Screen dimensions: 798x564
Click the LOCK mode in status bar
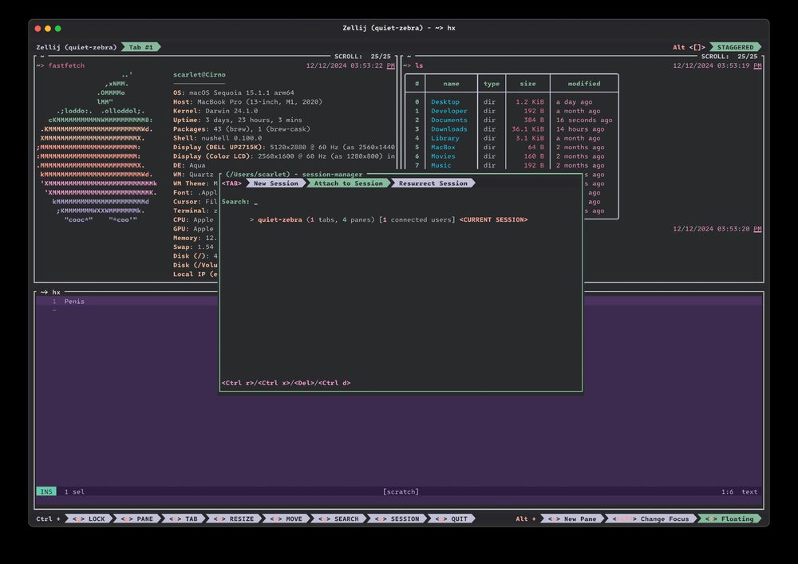click(89, 519)
